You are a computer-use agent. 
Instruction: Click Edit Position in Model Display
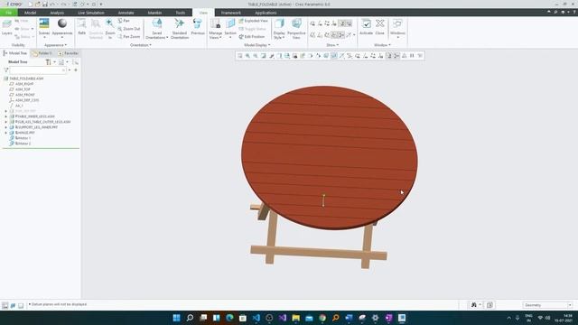coord(252,37)
